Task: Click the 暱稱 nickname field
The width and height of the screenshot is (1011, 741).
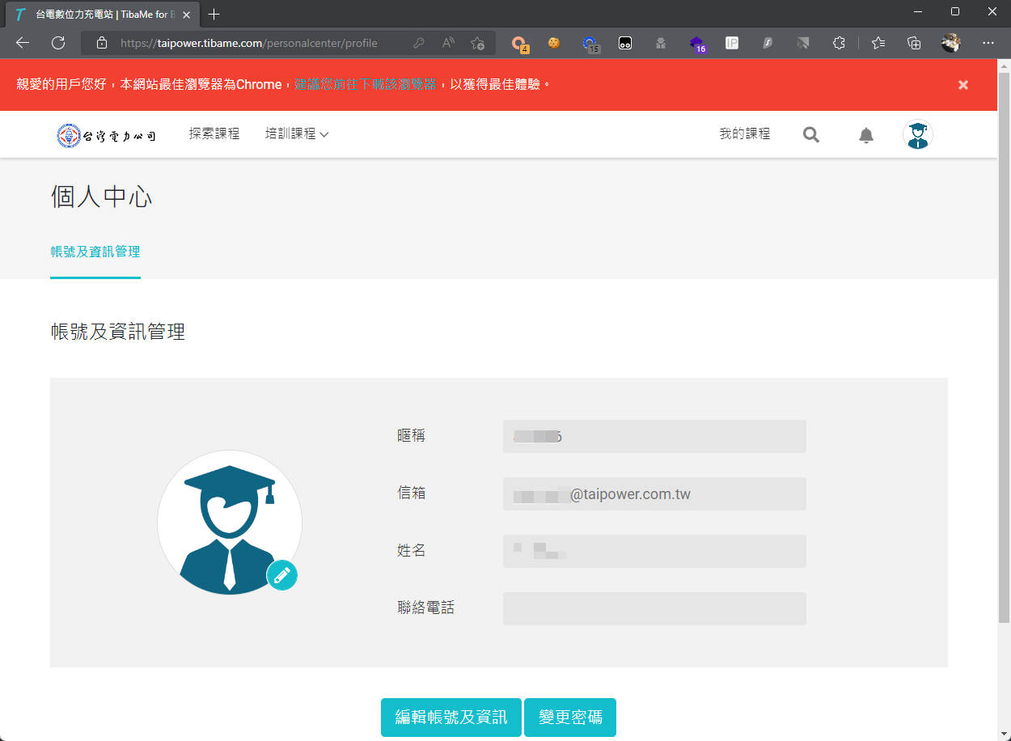Action: [x=654, y=437]
